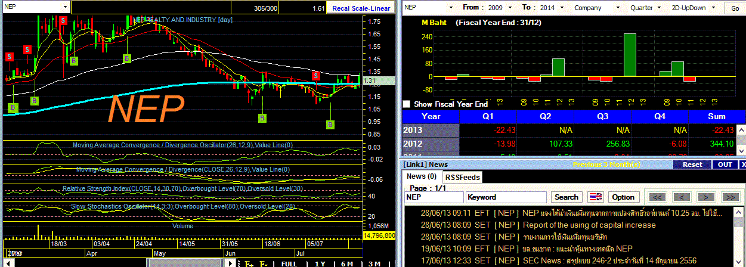
Task: Close the news panel with X button
Action: click(x=742, y=164)
